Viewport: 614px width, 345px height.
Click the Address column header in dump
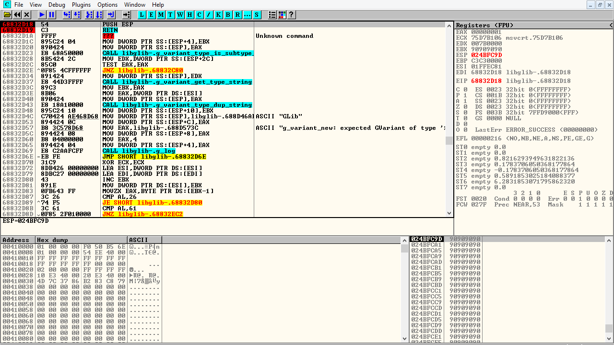point(18,240)
